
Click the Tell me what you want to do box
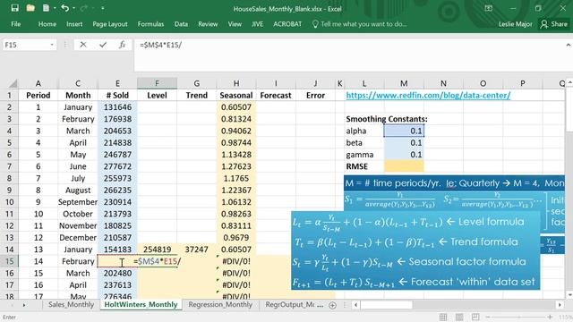click(x=360, y=24)
